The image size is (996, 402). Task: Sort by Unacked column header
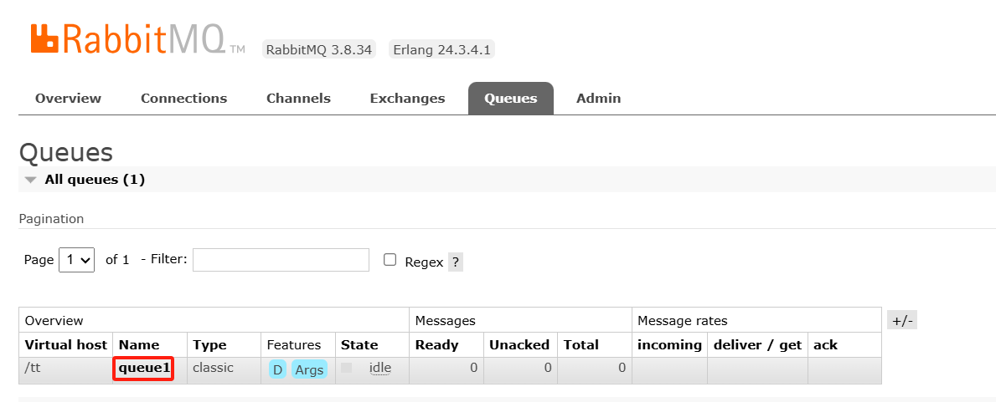point(519,345)
